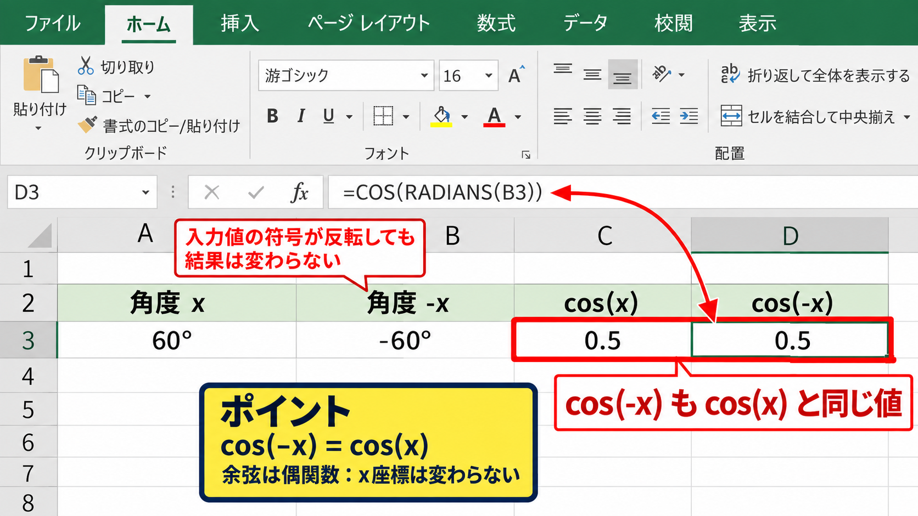Switch to the 数式 tab
Image resolution: width=918 pixels, height=516 pixels.
pyautogui.click(x=496, y=23)
